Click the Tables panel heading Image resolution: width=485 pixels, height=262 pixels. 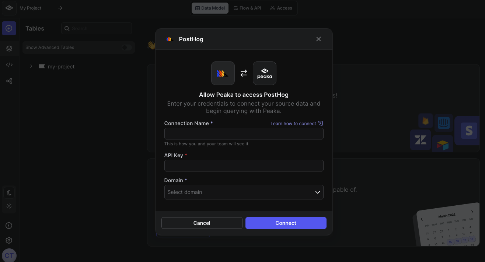click(x=35, y=28)
